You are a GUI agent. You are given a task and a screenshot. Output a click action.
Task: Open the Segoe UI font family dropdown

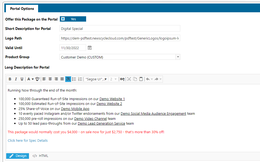96,79
